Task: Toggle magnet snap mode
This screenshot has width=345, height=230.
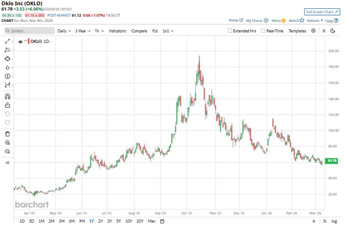Action: [7, 96]
